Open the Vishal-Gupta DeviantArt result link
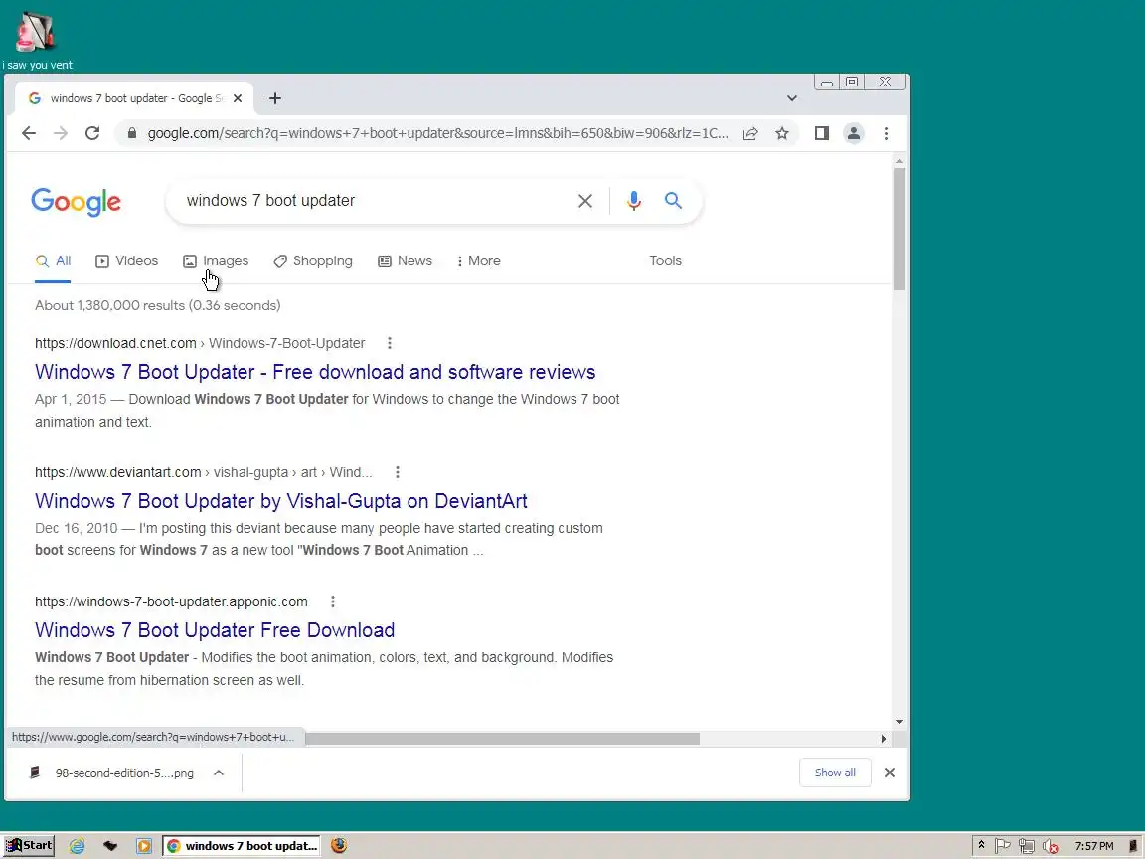The width and height of the screenshot is (1145, 859). pyautogui.click(x=281, y=501)
